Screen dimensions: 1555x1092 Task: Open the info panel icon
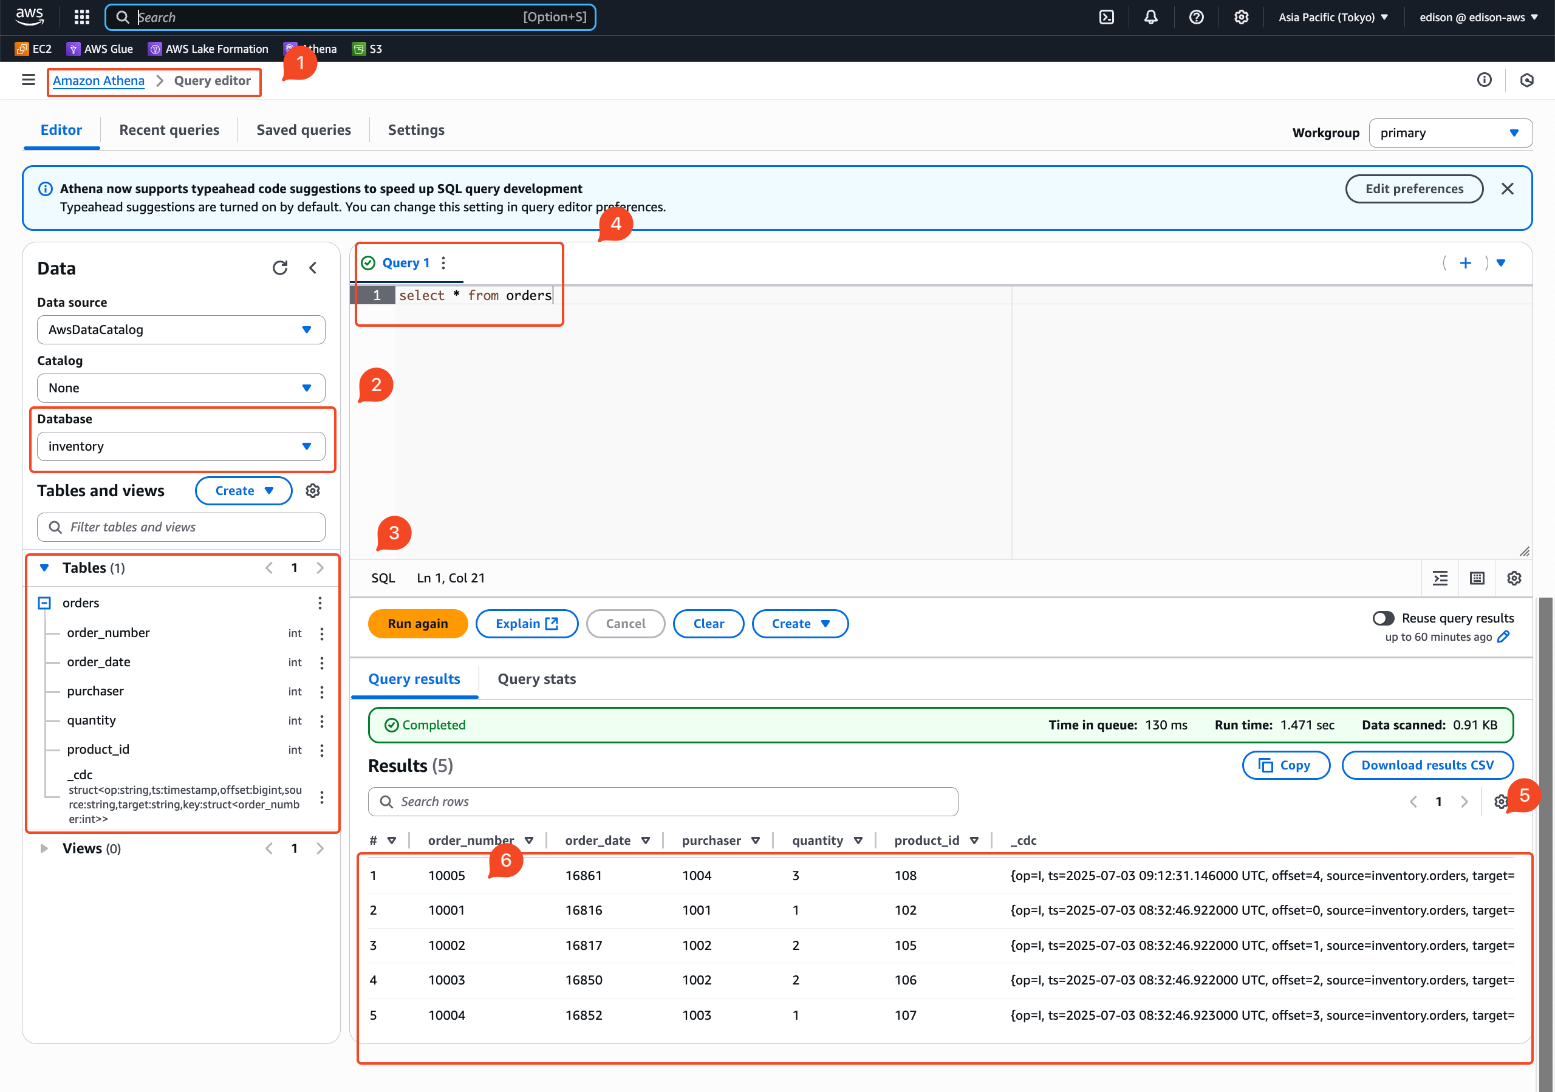(1484, 80)
